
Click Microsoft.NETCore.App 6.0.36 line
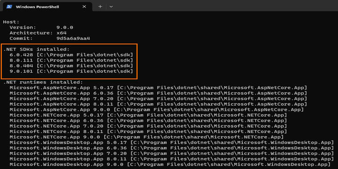click(x=148, y=121)
